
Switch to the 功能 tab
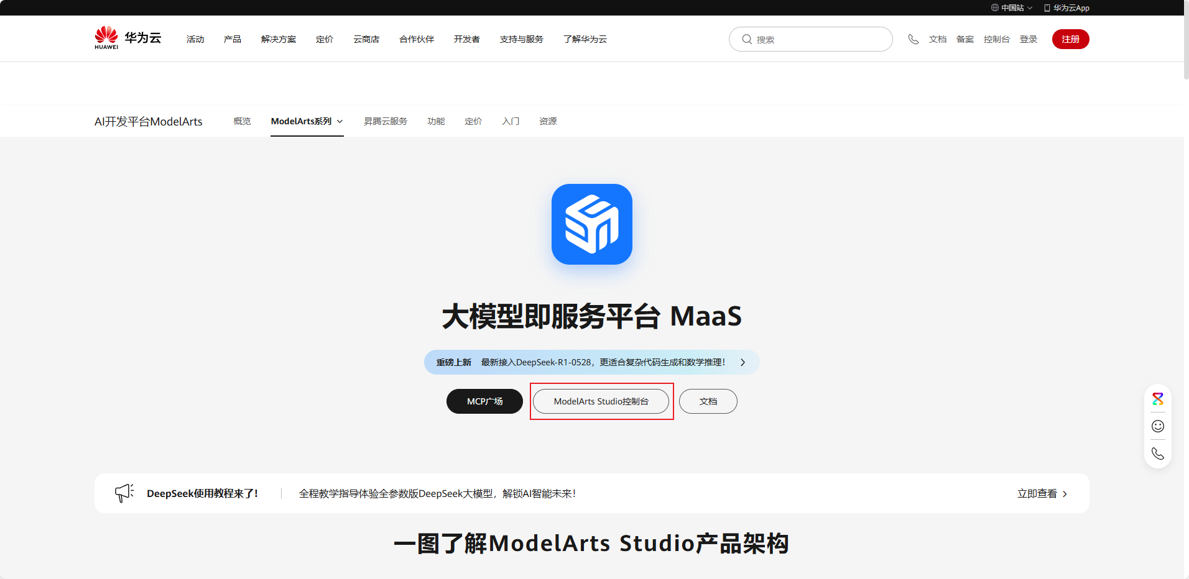coord(436,121)
